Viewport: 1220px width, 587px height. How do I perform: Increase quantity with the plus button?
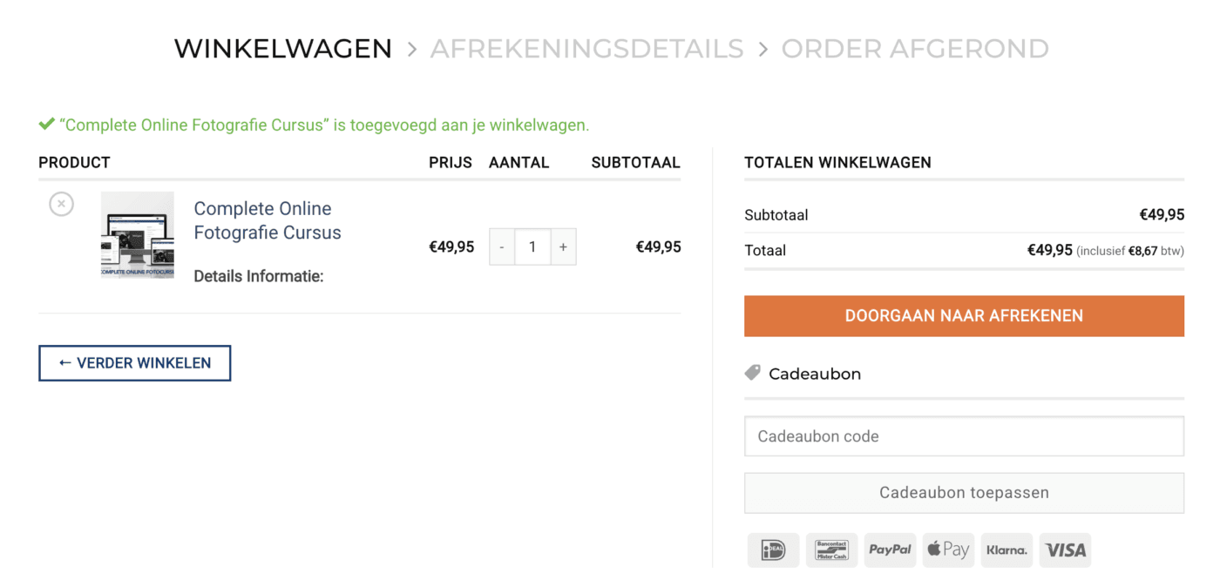(x=563, y=247)
